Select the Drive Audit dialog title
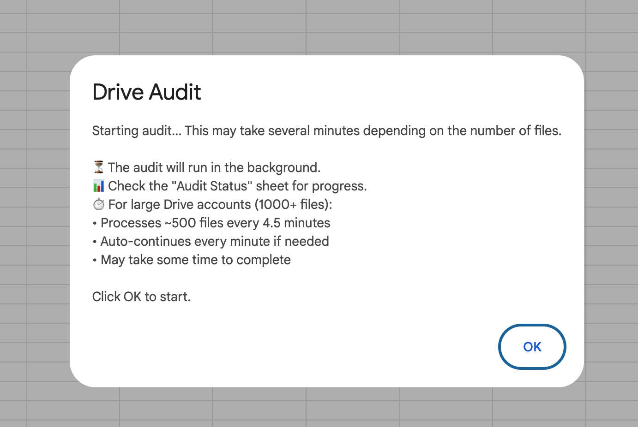 (x=146, y=92)
